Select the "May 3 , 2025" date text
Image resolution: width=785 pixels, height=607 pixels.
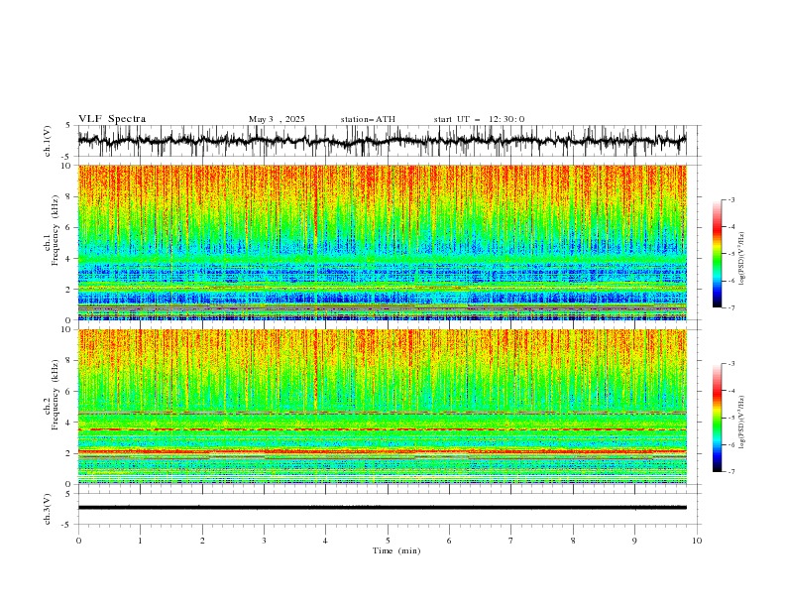277,119
